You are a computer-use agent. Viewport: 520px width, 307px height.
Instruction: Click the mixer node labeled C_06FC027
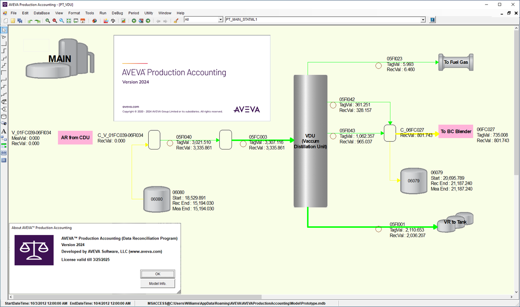(390, 132)
